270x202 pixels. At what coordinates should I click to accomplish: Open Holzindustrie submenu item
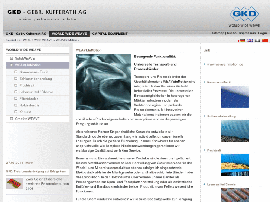[x=38, y=105]
